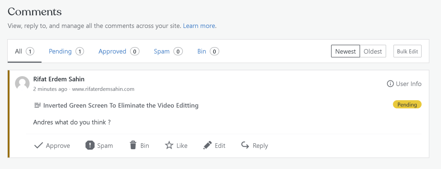The image size is (441, 169).
Task: Open the Pending comments tab
Action: 66,51
